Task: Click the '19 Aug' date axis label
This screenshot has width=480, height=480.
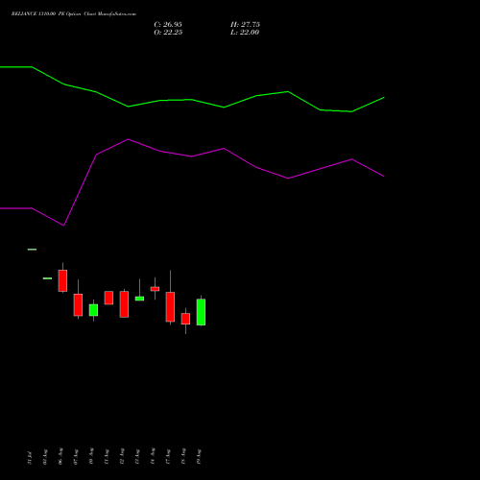Action: (199, 456)
